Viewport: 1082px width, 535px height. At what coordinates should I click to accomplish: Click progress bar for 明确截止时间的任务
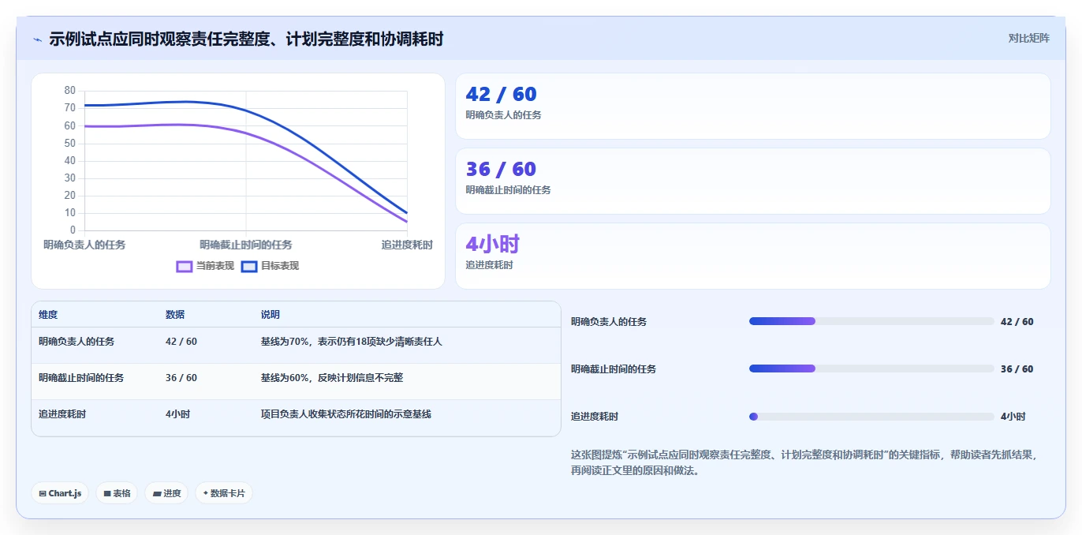(871, 369)
